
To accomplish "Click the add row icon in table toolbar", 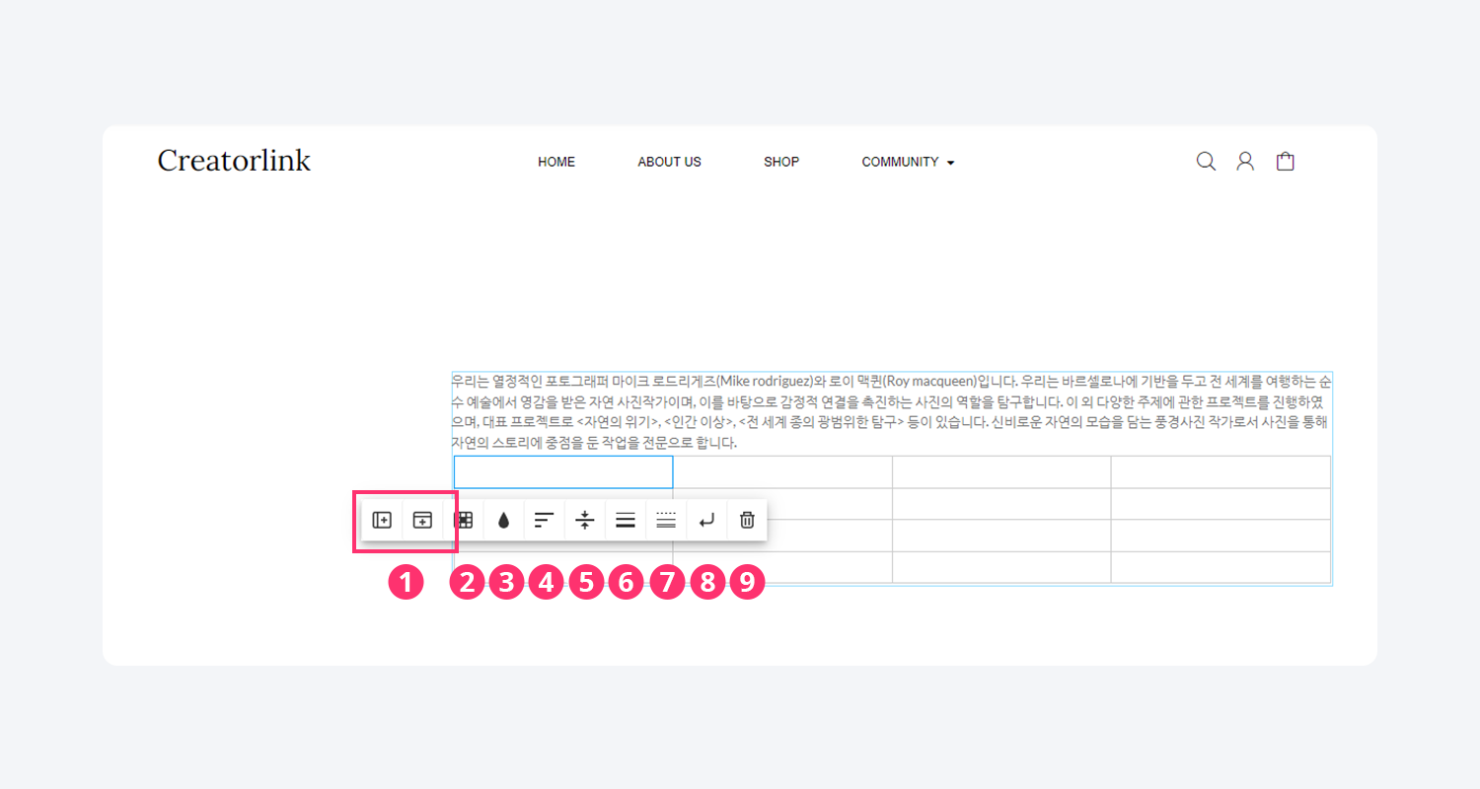I will 422,520.
